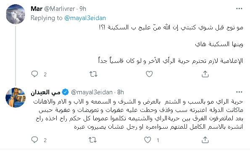Like مي العيدان tweet heart icon
Image resolution: width=250 pixels, height=153 pixels.
click(147, 140)
